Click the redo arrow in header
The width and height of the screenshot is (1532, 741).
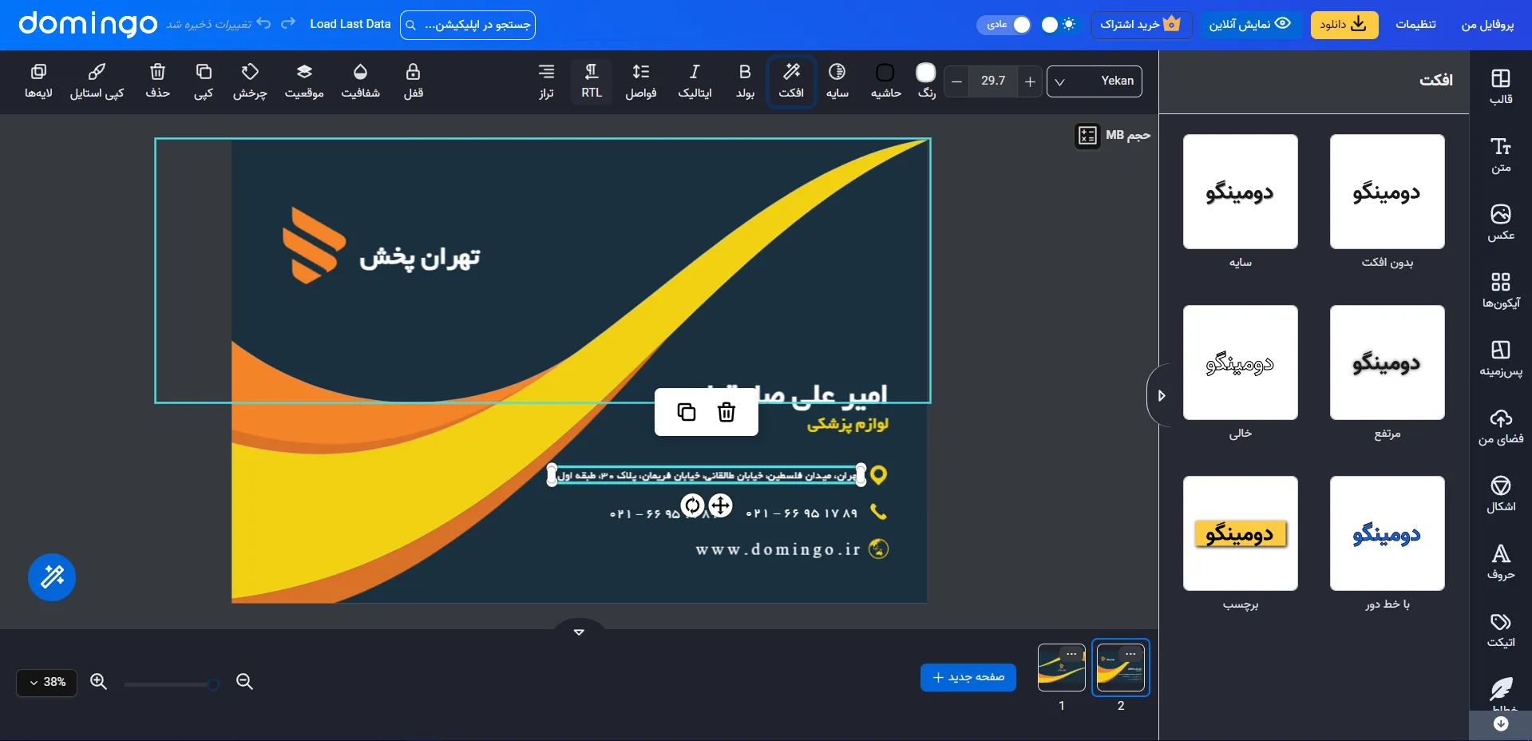click(288, 23)
